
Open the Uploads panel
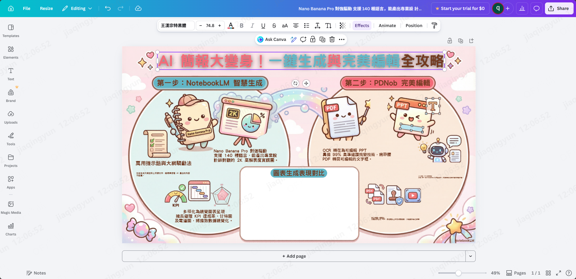click(11, 117)
